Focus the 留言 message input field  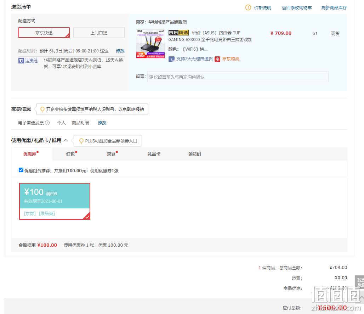(238, 77)
